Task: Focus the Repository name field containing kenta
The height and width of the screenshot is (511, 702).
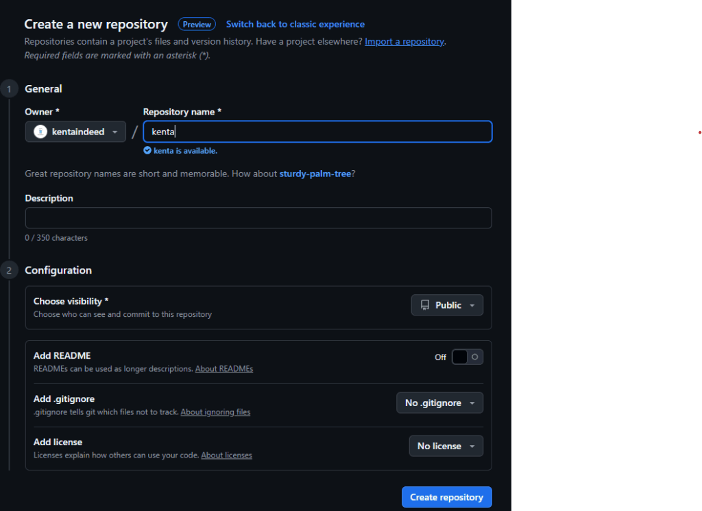Action: pos(317,132)
